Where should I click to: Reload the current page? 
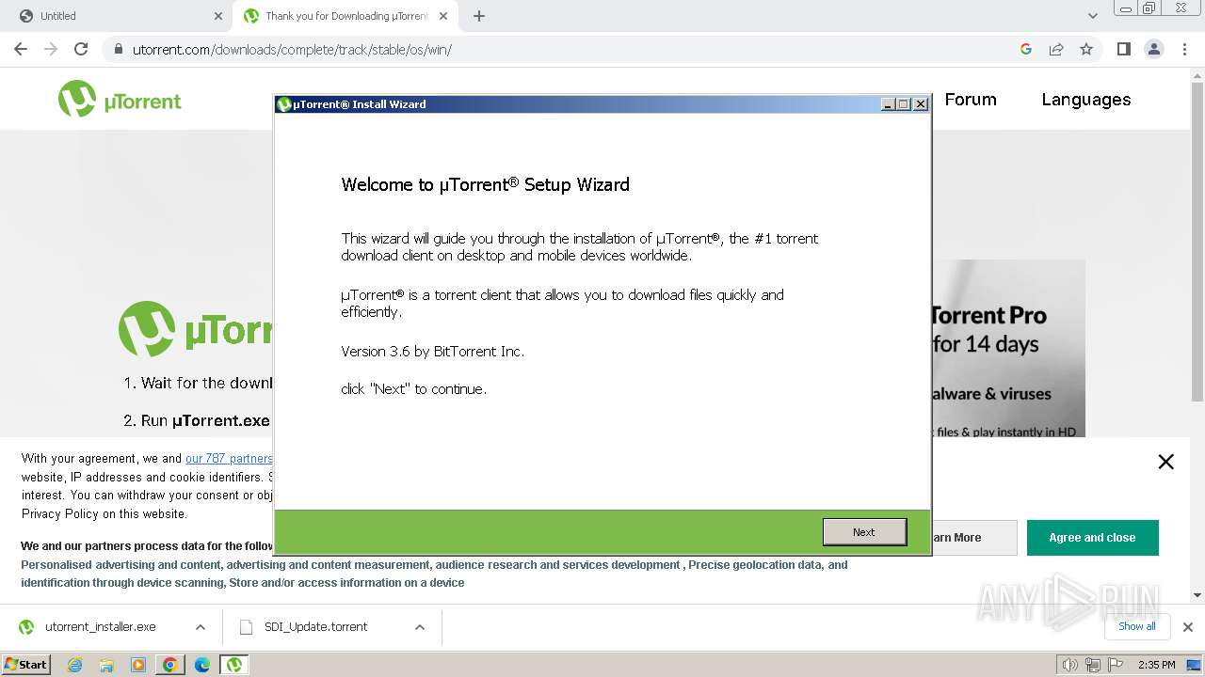(x=81, y=49)
